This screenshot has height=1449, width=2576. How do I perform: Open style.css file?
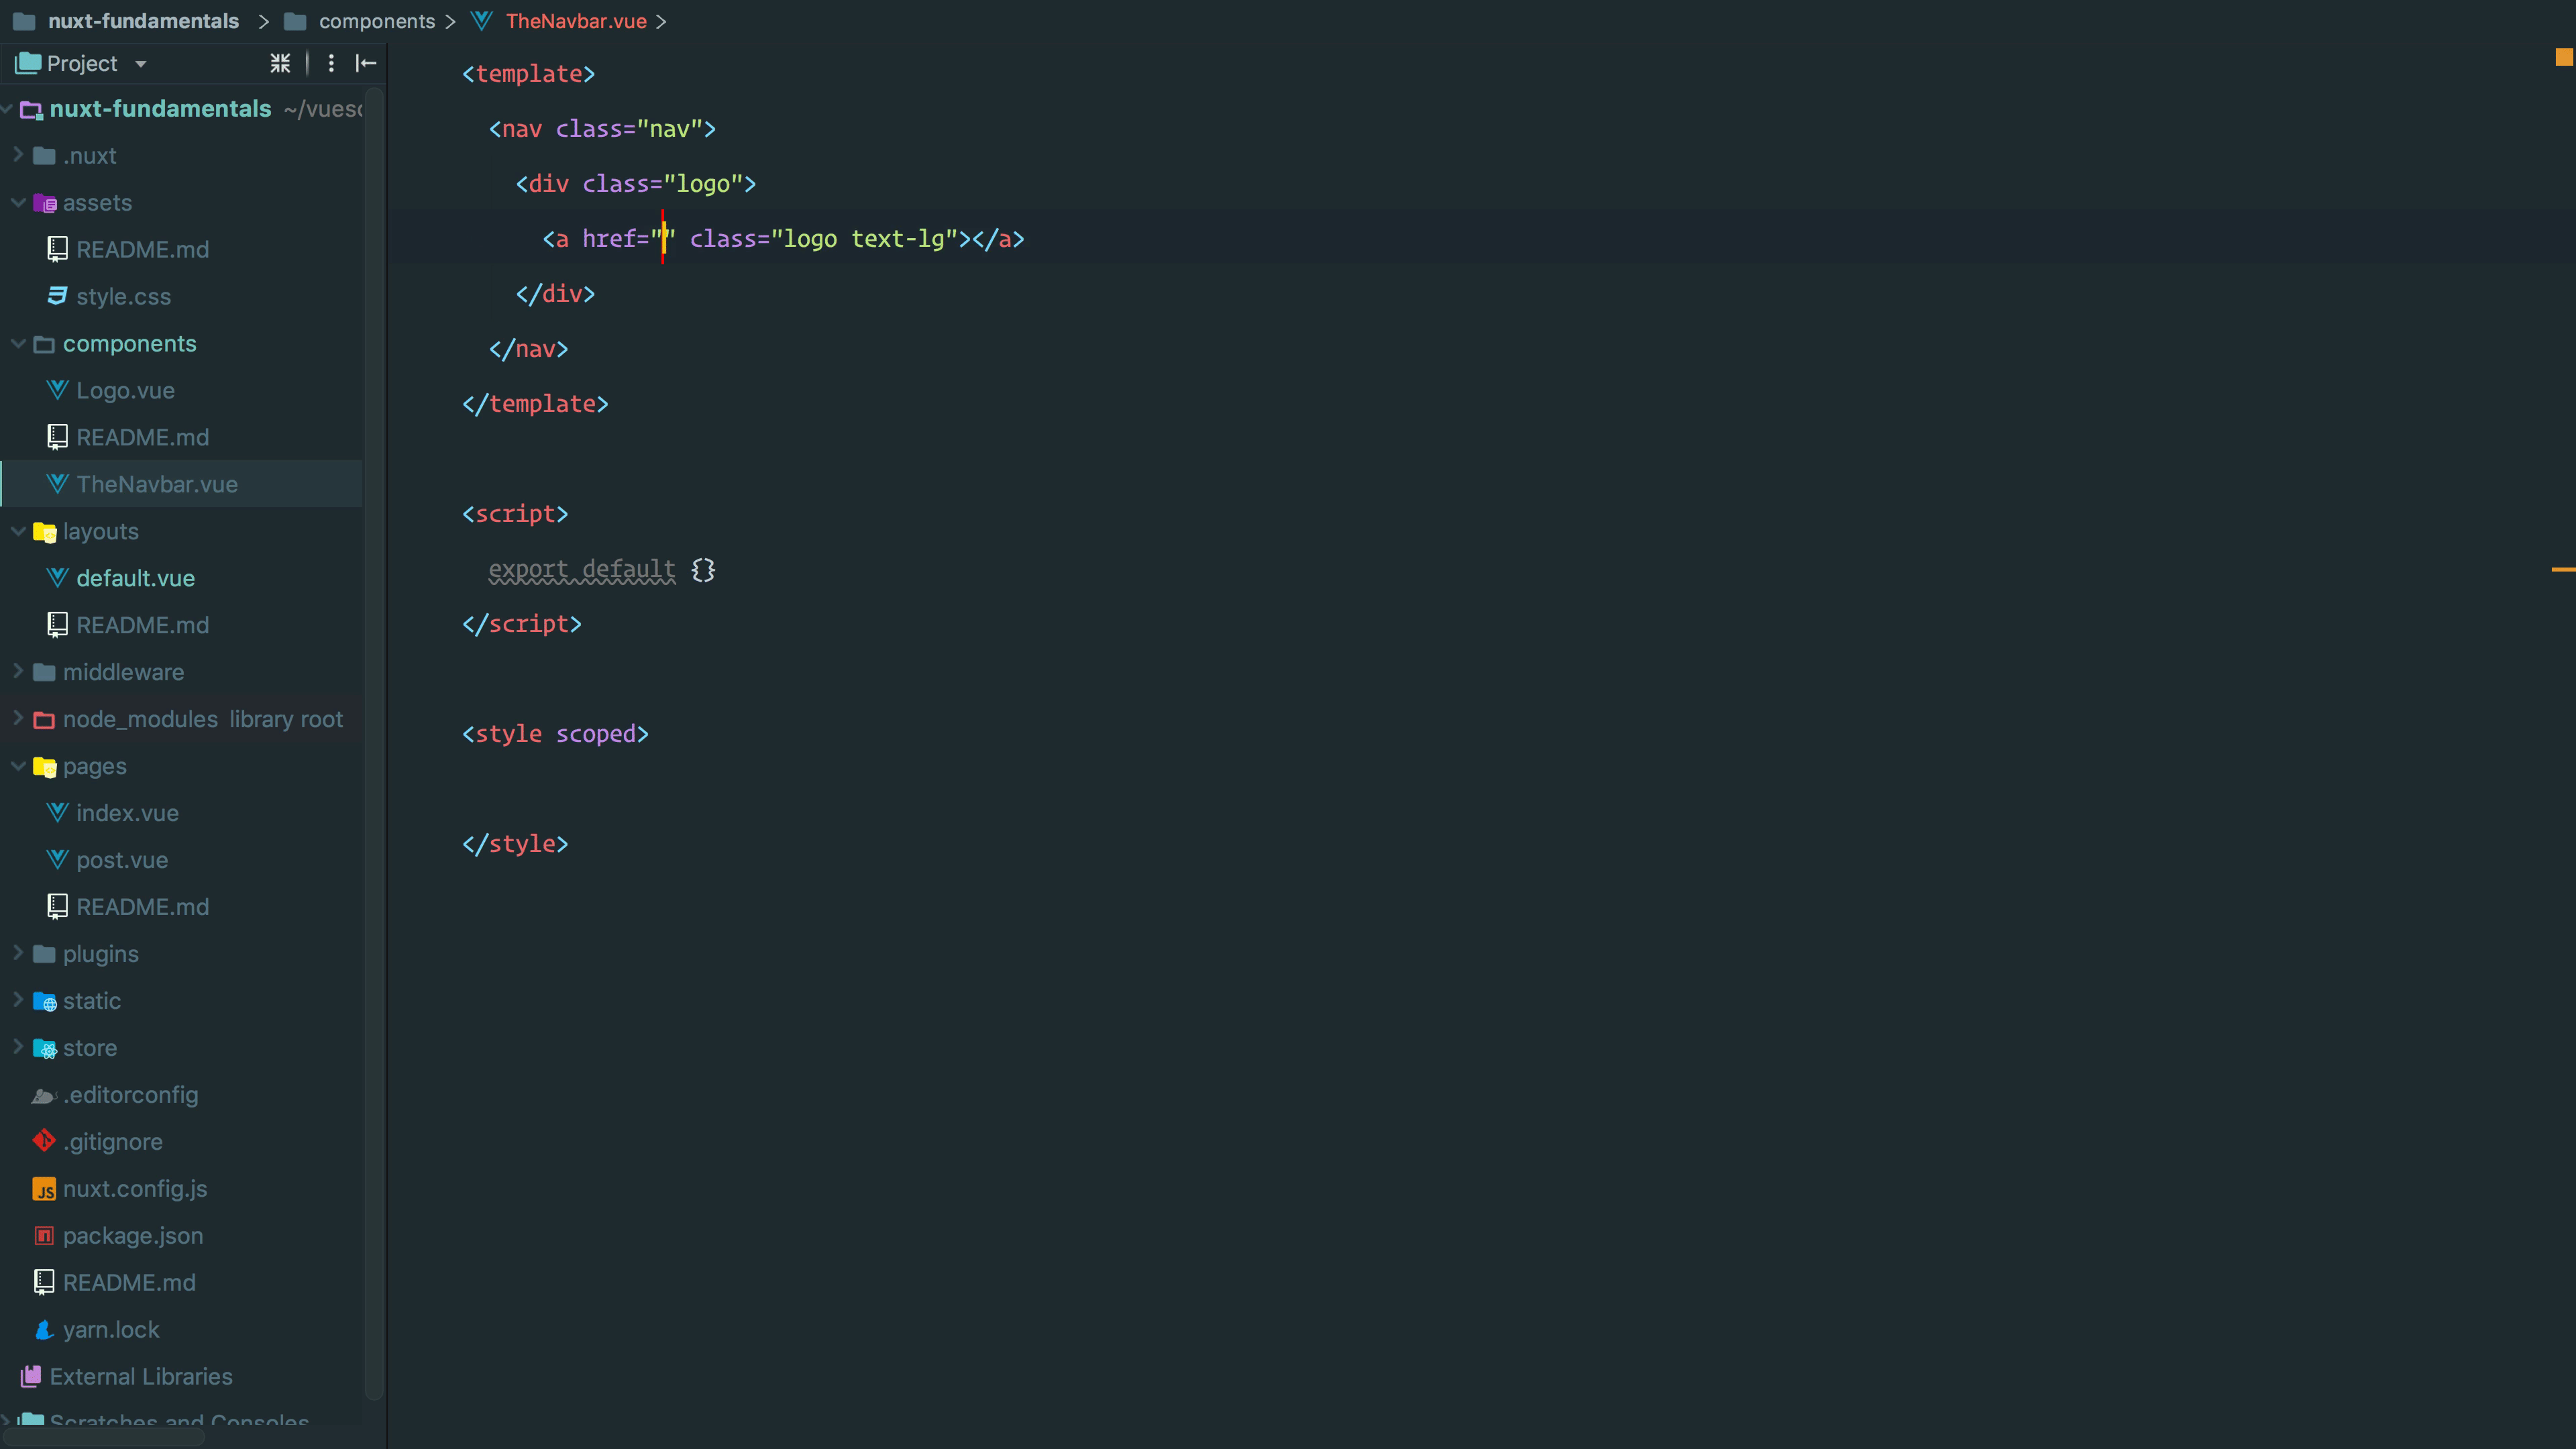click(x=124, y=296)
